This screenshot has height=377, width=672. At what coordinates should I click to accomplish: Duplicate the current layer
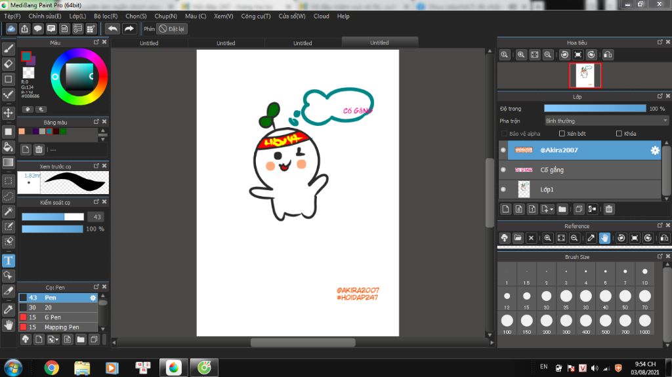pos(579,209)
